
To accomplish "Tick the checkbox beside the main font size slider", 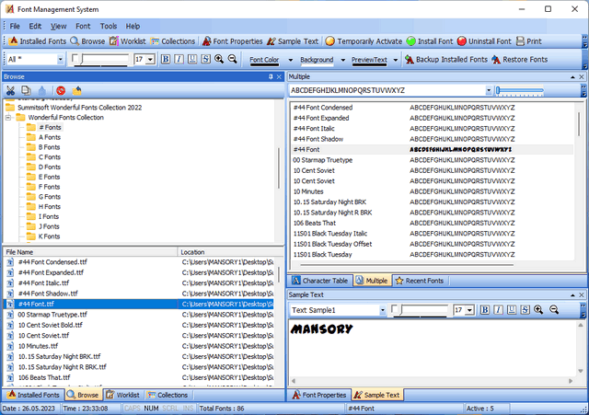I will [x=75, y=58].
